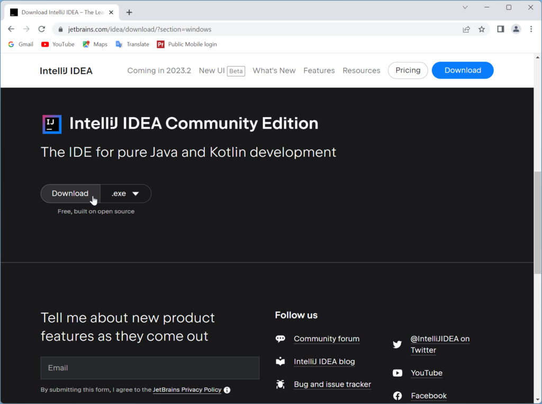
Task: Open the tab search chevron
Action: tap(465, 7)
